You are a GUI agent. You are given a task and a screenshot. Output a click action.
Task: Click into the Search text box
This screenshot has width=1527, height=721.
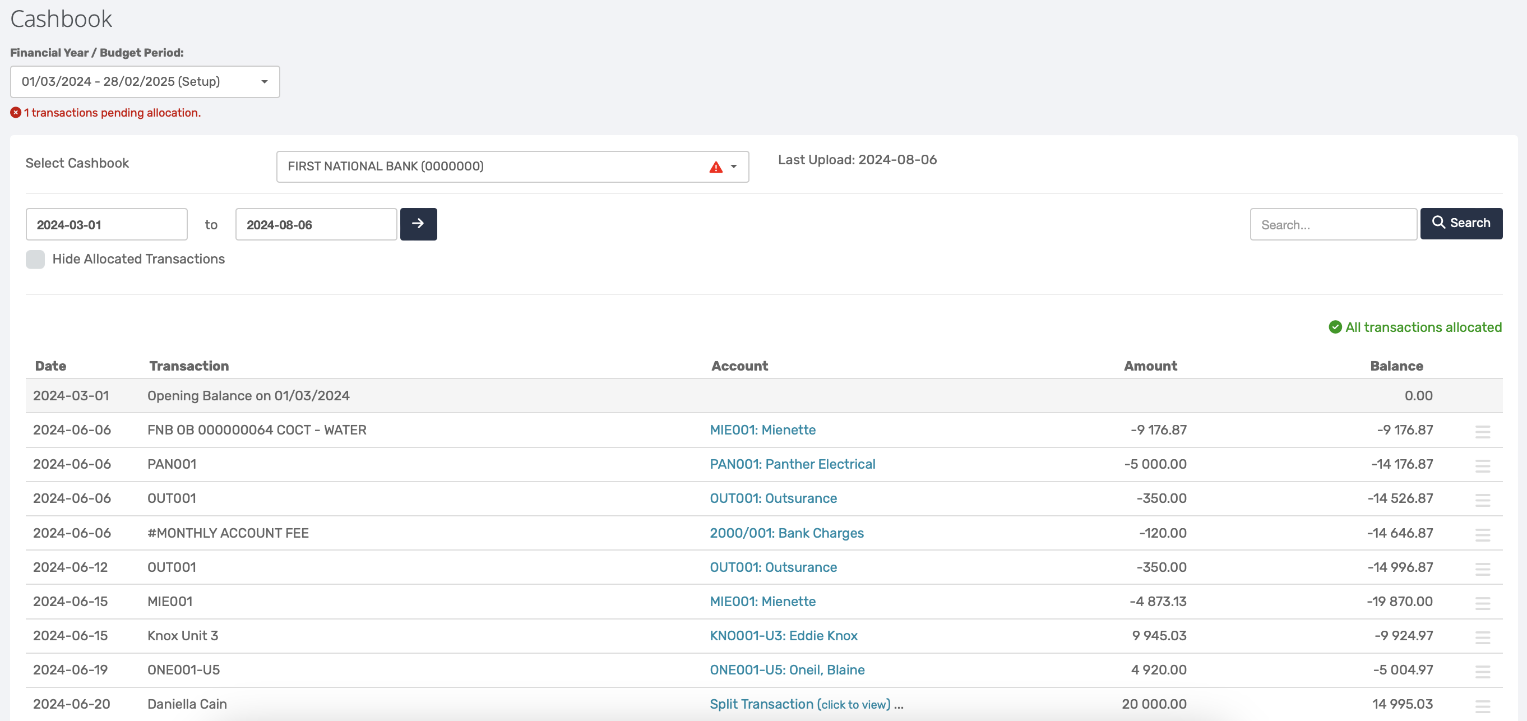(x=1332, y=225)
